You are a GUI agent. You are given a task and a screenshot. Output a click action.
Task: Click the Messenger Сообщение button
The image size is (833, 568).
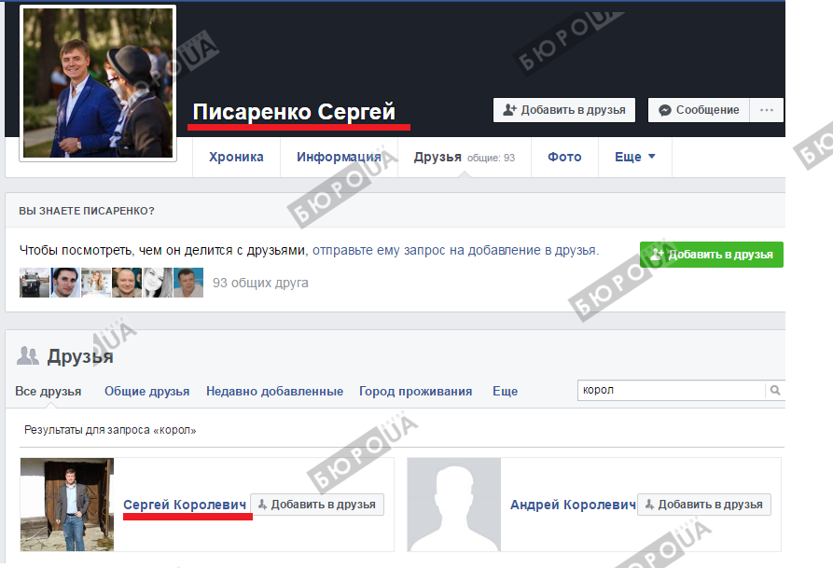click(x=699, y=110)
